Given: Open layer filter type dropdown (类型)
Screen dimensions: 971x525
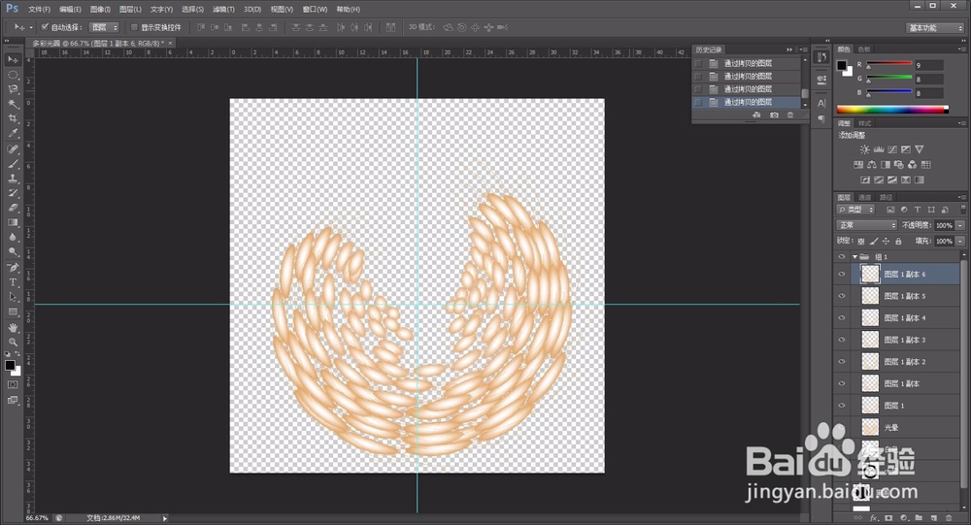Looking at the screenshot, I should coord(855,210).
